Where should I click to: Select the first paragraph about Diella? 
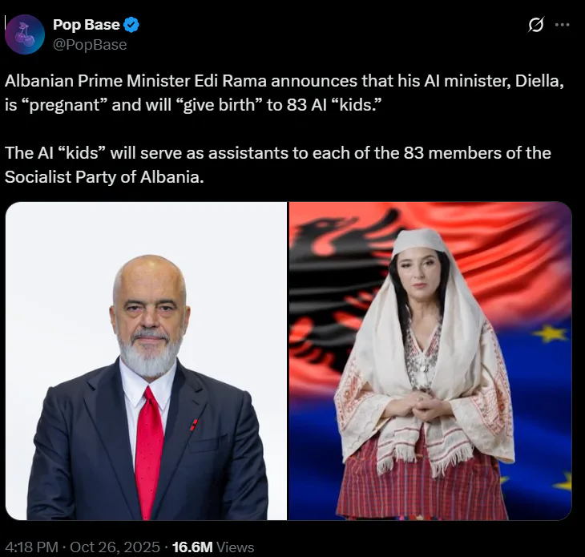pos(284,93)
